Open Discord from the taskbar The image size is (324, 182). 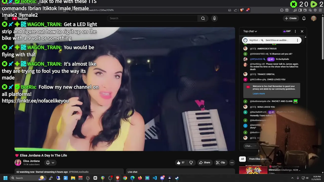pos(162,178)
